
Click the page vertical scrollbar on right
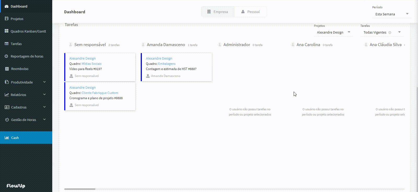(417, 139)
